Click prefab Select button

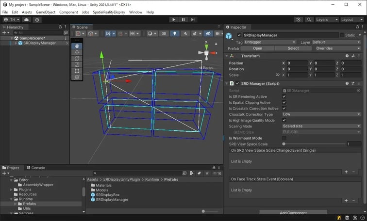pos(293,48)
